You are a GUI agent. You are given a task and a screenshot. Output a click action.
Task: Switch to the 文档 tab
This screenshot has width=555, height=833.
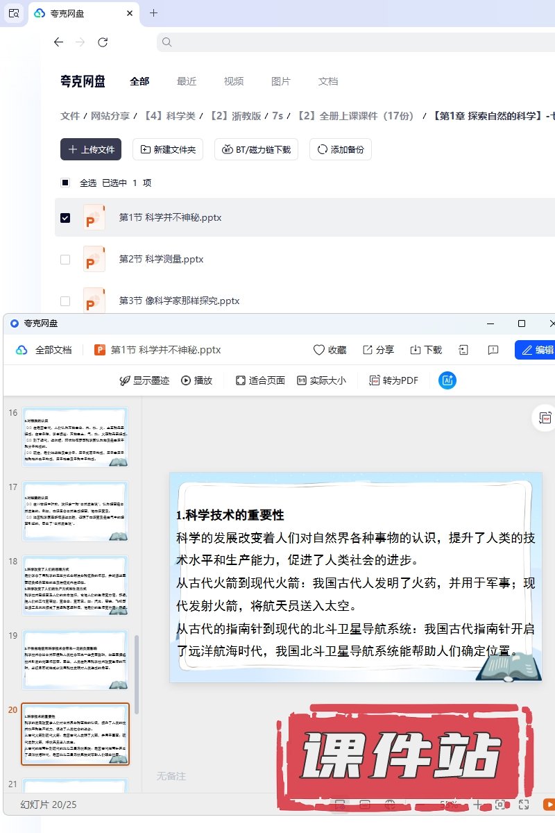tap(328, 81)
